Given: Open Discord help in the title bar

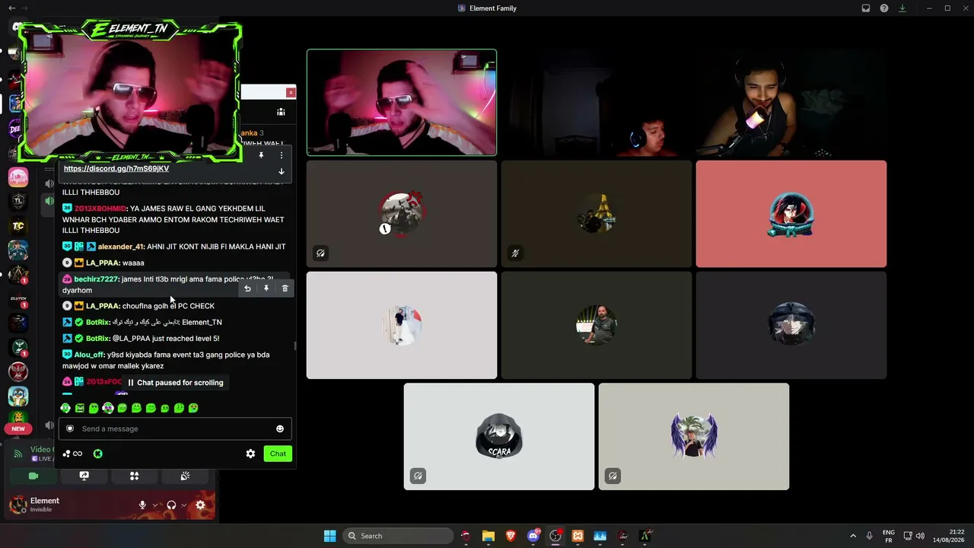Looking at the screenshot, I should point(884,8).
